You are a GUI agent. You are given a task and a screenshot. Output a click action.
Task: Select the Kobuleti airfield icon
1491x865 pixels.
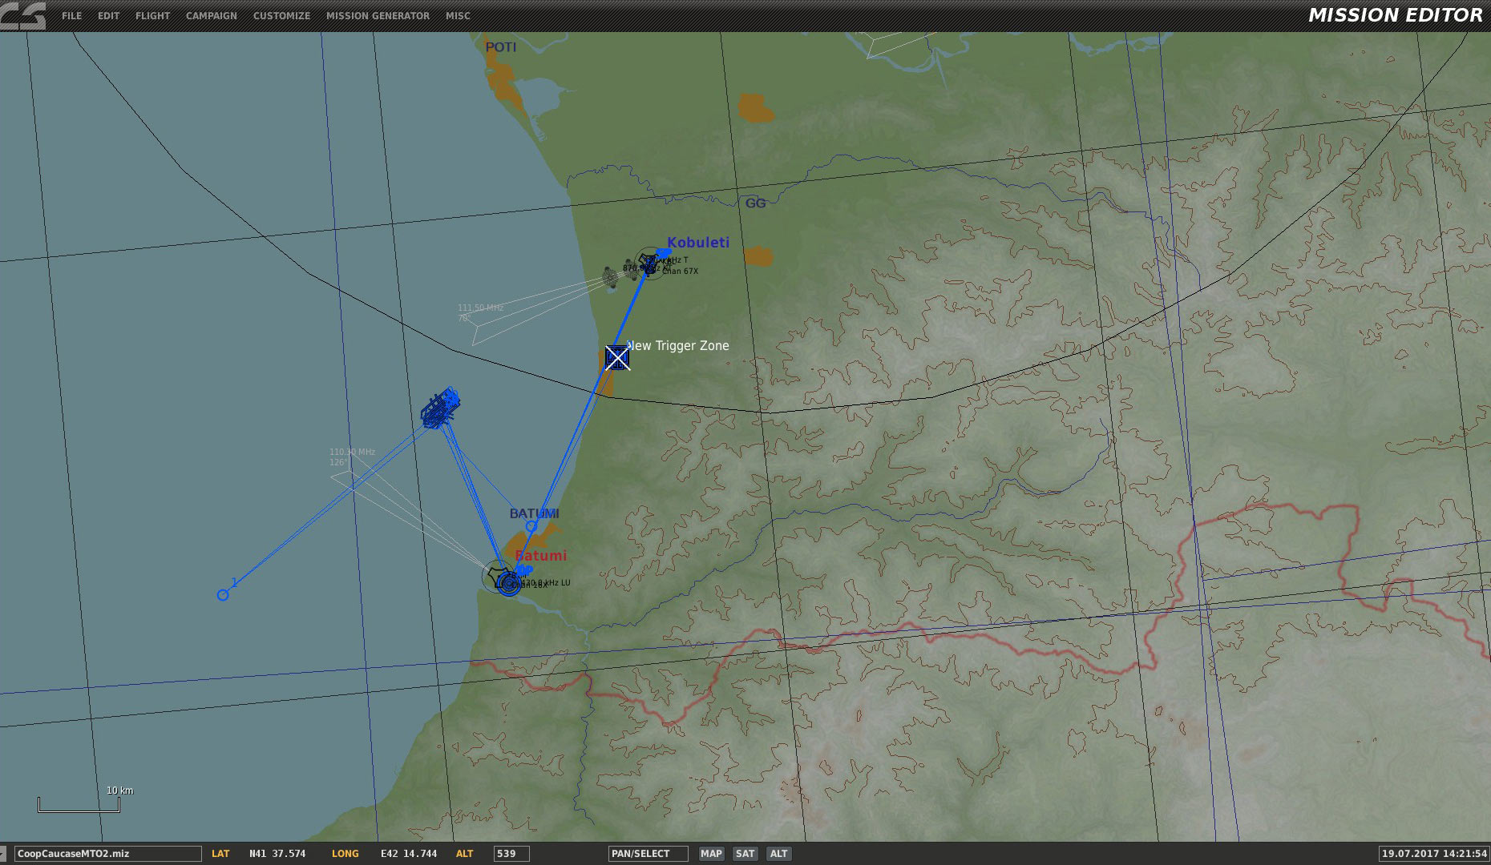tap(649, 263)
